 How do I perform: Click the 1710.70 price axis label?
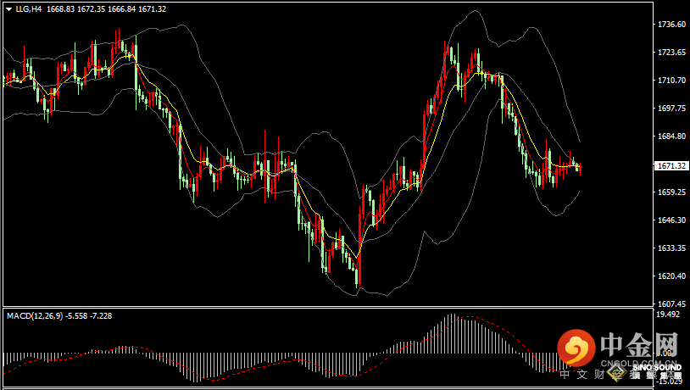tap(671, 80)
